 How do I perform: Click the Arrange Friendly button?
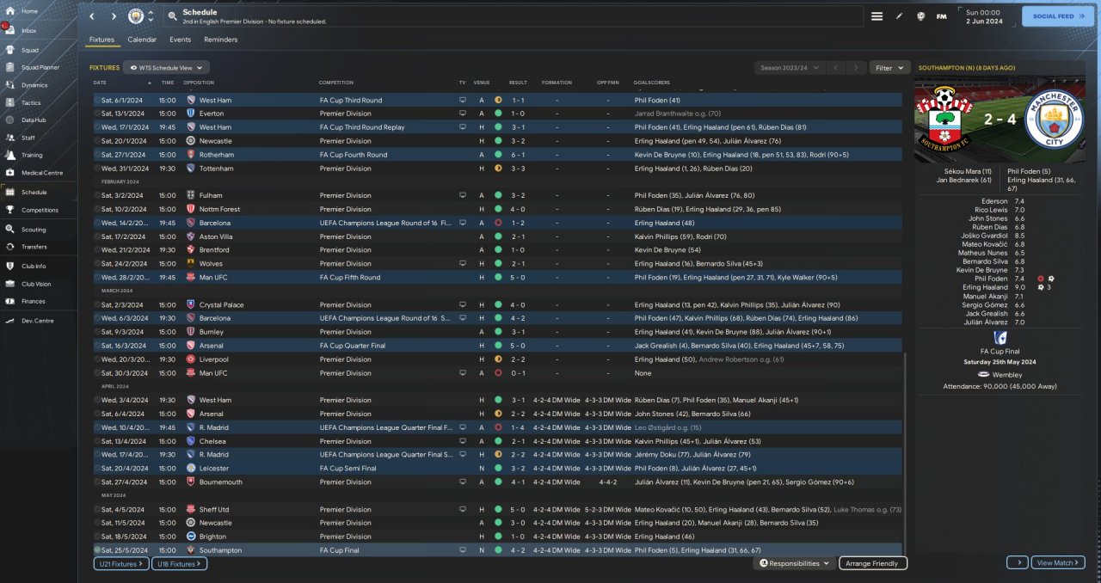click(x=872, y=563)
